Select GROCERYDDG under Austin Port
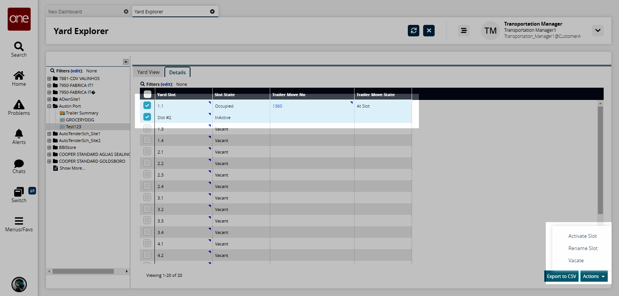The height and width of the screenshot is (296, 619). click(80, 120)
